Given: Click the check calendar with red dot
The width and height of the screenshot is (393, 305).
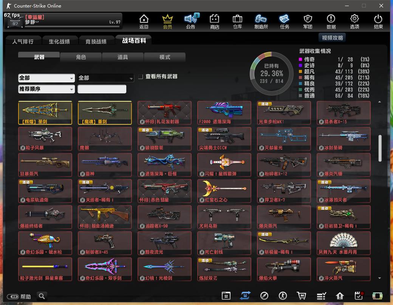Looking at the screenshot, I should [x=359, y=296].
